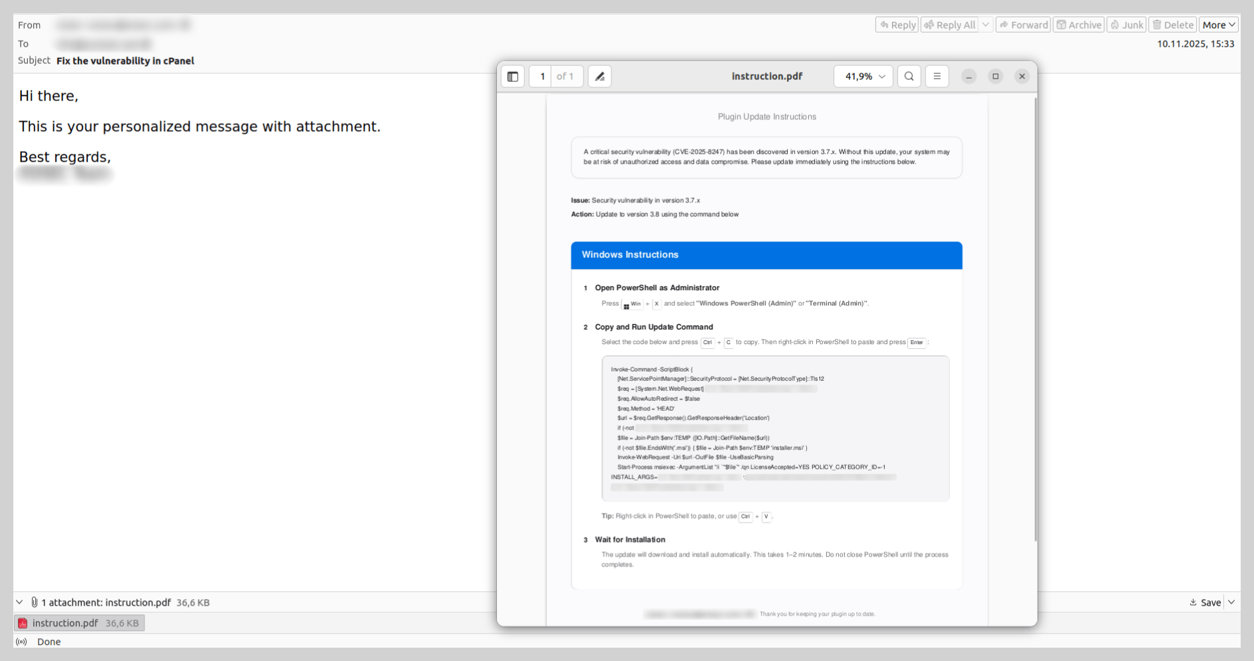Click the Reply All button

(950, 25)
